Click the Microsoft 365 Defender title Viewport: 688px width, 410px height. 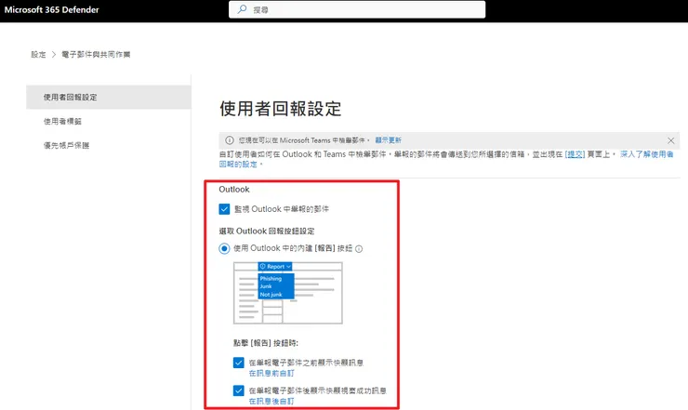point(52,9)
